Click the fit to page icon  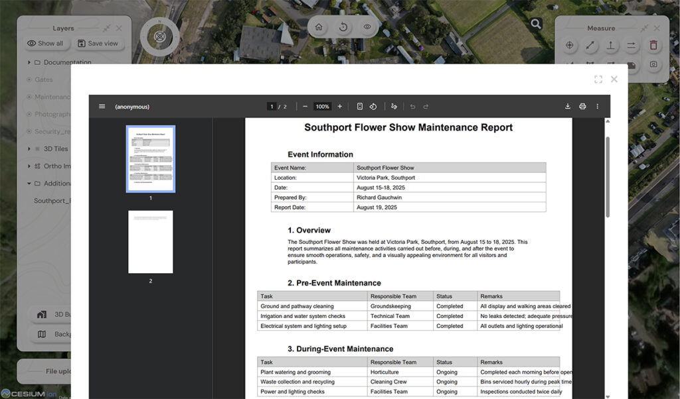[x=359, y=106]
